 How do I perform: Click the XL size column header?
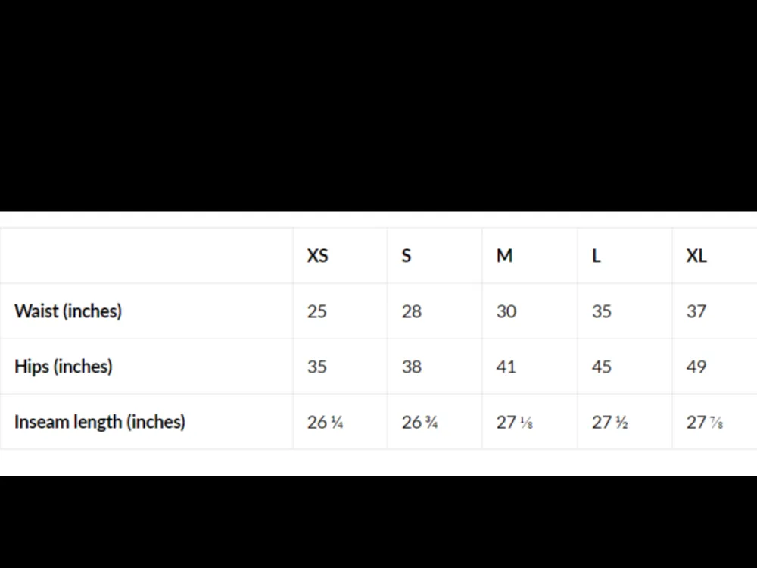(x=696, y=255)
